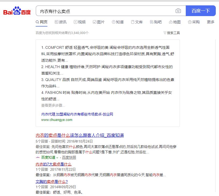Click the 文库 document icon
The width and height of the screenshot is (219, 196).
point(133,22)
